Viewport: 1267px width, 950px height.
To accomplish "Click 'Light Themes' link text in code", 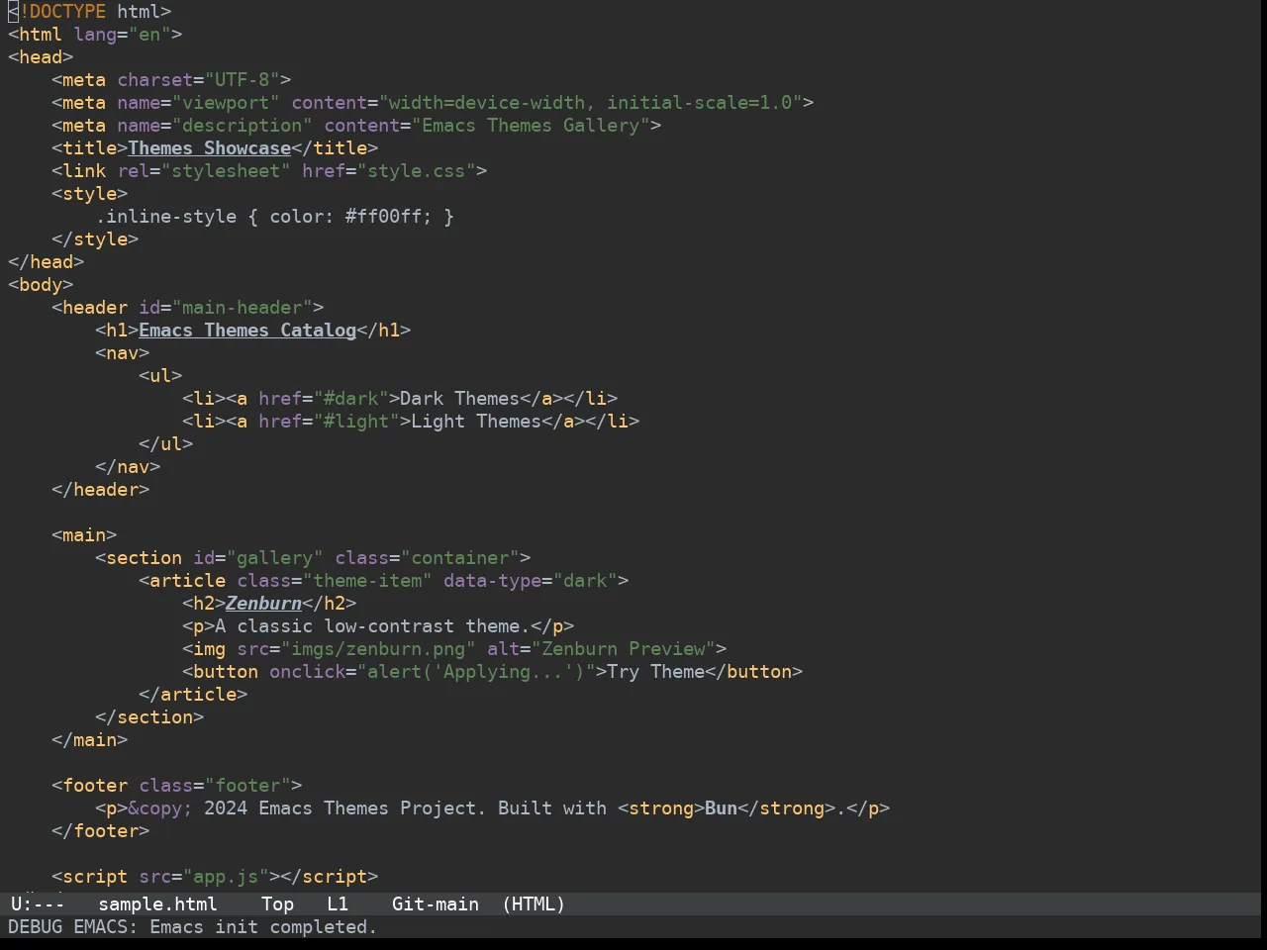I will (x=476, y=422).
